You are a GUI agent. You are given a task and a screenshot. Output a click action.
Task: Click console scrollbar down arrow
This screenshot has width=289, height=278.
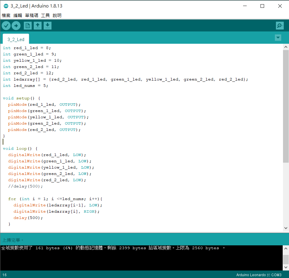pyautogui.click(x=286, y=267)
